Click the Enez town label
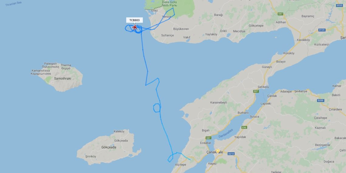This screenshot has width=346, height=173. point(154,10)
